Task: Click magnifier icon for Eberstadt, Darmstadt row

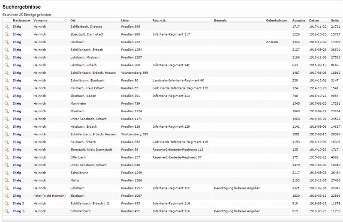Action: coord(6,34)
